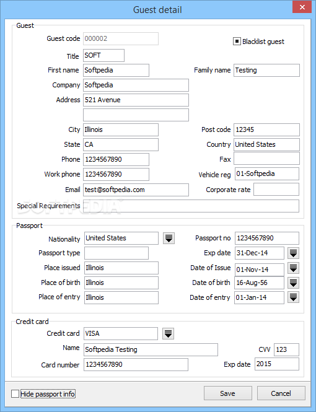
Task: Edit the Date of entry field 01-Jan-14
Action: pyautogui.click(x=259, y=298)
